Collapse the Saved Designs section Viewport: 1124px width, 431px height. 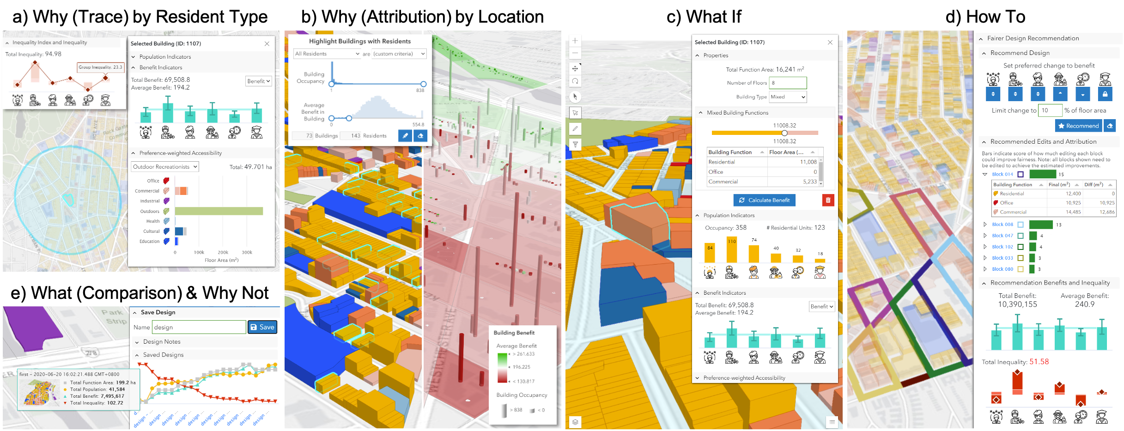coord(137,355)
